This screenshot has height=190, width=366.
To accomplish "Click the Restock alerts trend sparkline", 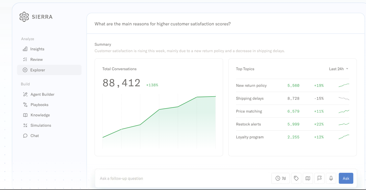I will tap(344, 124).
